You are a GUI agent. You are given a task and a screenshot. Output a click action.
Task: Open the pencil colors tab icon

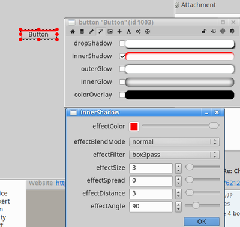coord(91,31)
